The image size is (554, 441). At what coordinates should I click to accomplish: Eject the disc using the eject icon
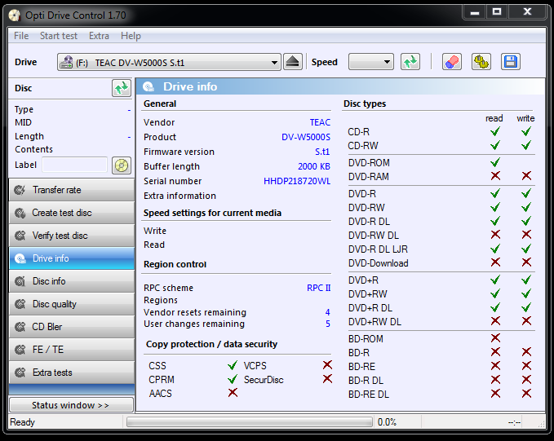point(293,62)
